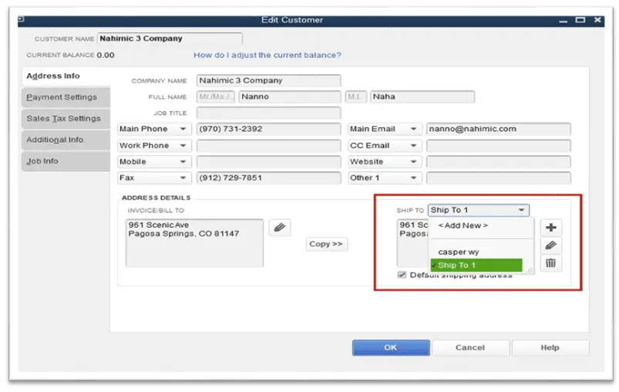Click the Company Name field

pos(268,80)
